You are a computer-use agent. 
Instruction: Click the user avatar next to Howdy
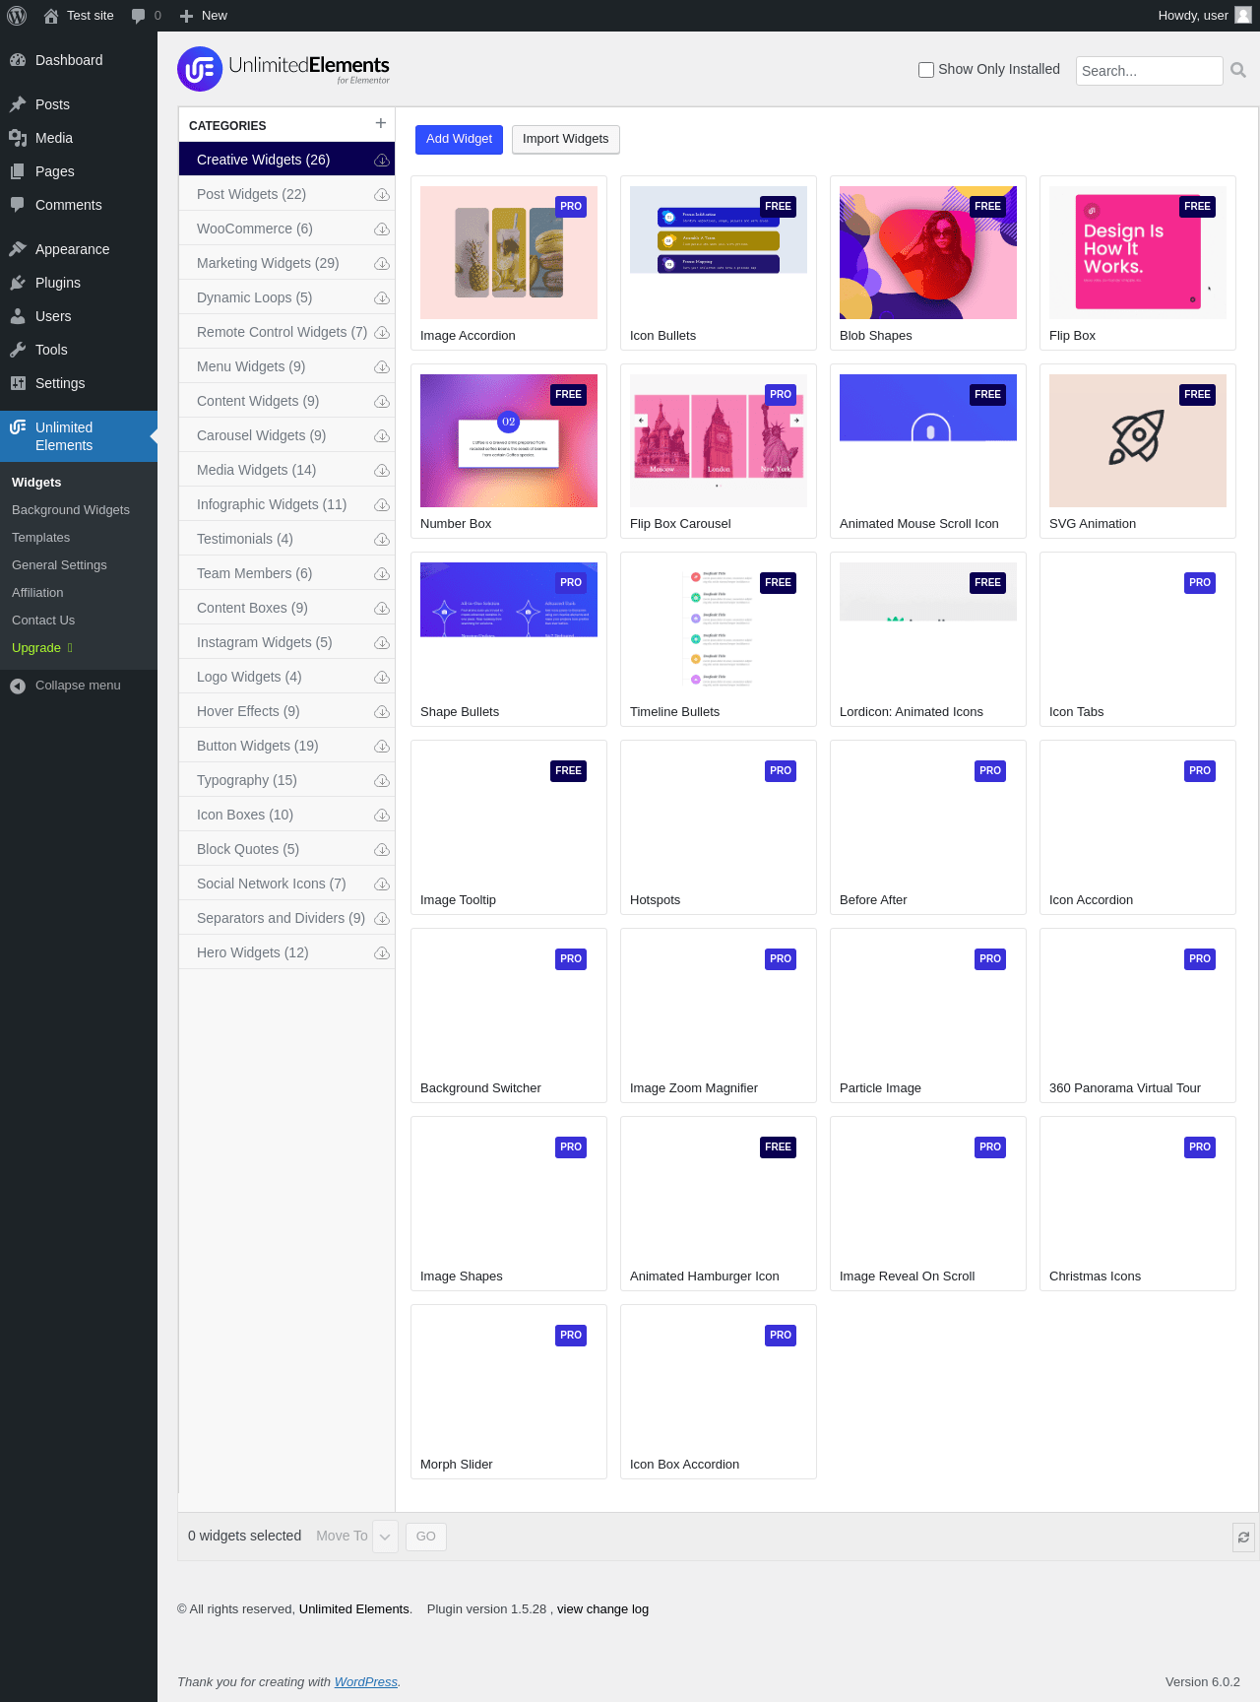[1243, 15]
